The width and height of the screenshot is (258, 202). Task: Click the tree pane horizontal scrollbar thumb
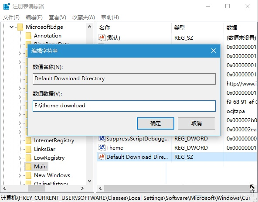click(x=36, y=188)
